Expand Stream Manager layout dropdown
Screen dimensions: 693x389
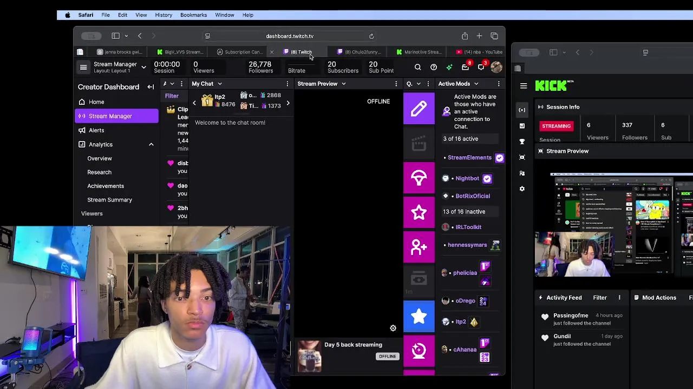pyautogui.click(x=143, y=67)
